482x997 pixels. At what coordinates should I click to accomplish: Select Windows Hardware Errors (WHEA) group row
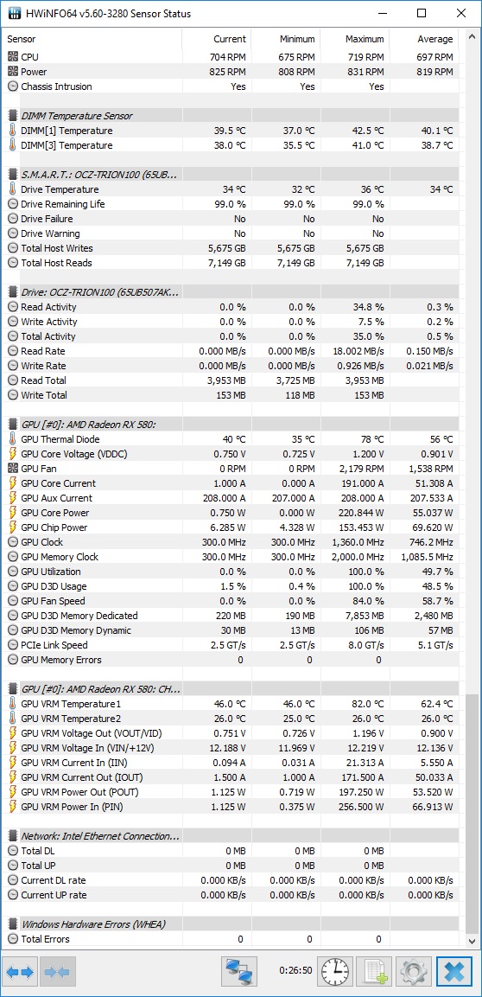232,924
